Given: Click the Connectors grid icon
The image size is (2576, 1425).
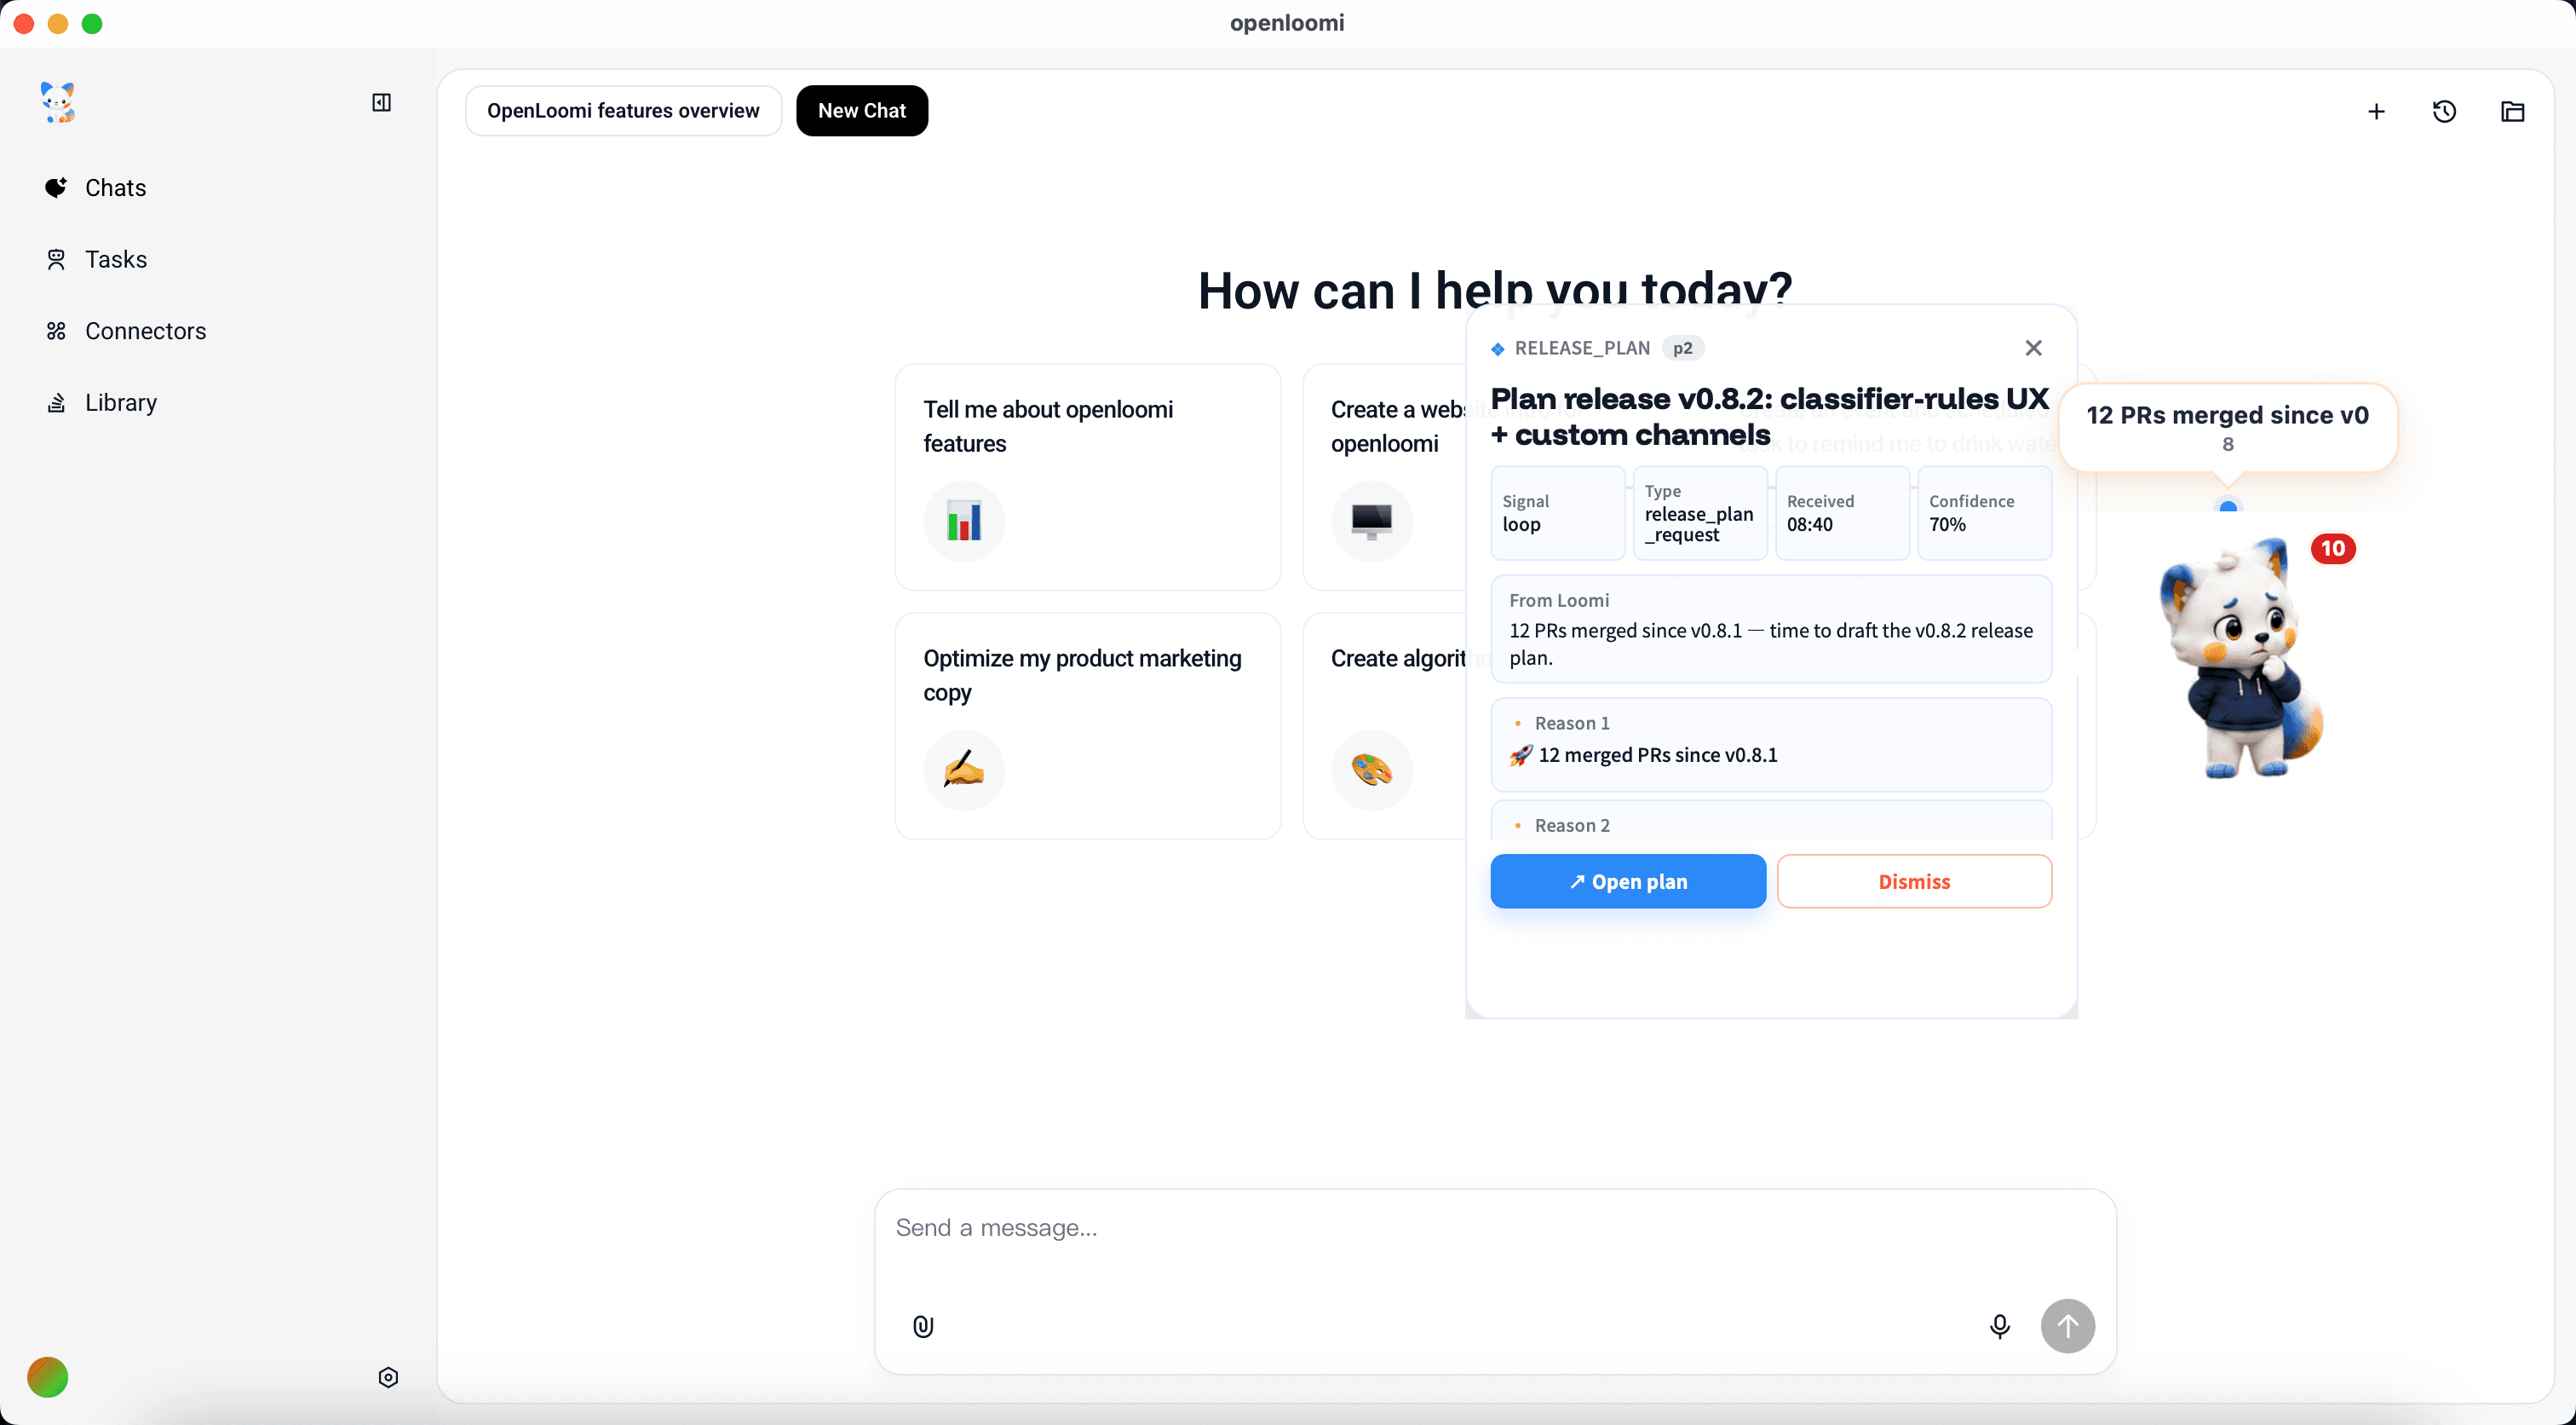Looking at the screenshot, I should (56, 332).
